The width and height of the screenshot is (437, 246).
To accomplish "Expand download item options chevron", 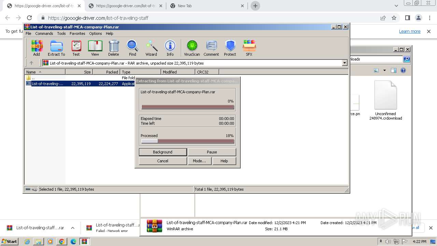I will pyautogui.click(x=73, y=228).
